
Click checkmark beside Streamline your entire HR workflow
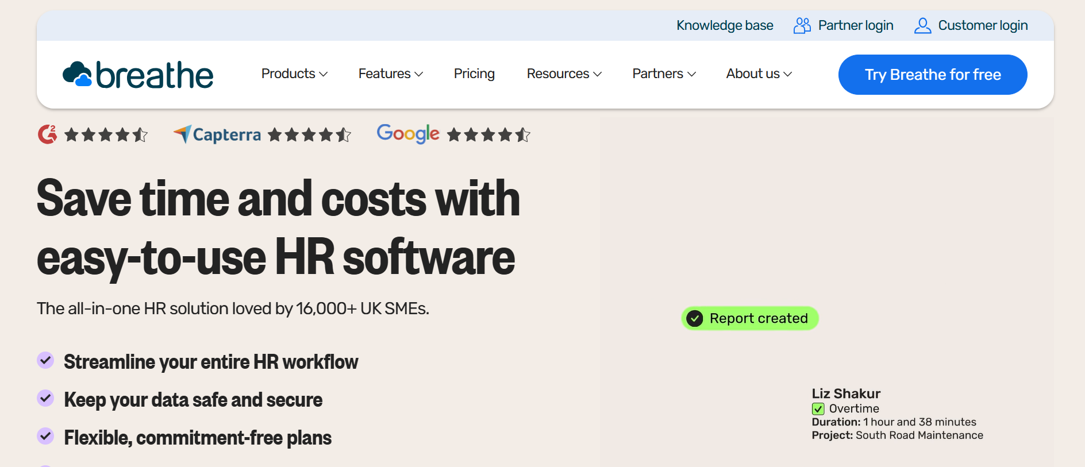point(45,360)
